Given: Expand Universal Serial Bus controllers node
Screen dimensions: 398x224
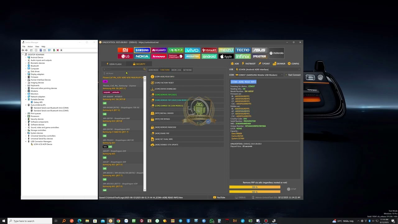Looking at the screenshot, I should tap(26, 136).
